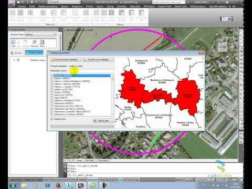Click the create new database button

click(x=98, y=60)
